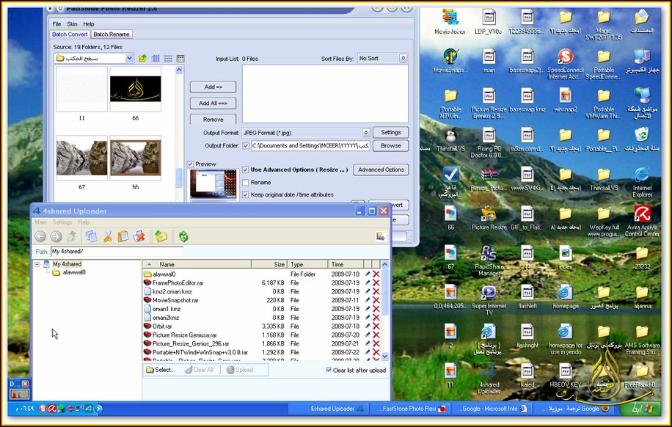Image resolution: width=672 pixels, height=427 pixels.
Task: Open the Sort Files By dropdown
Action: tap(403, 58)
